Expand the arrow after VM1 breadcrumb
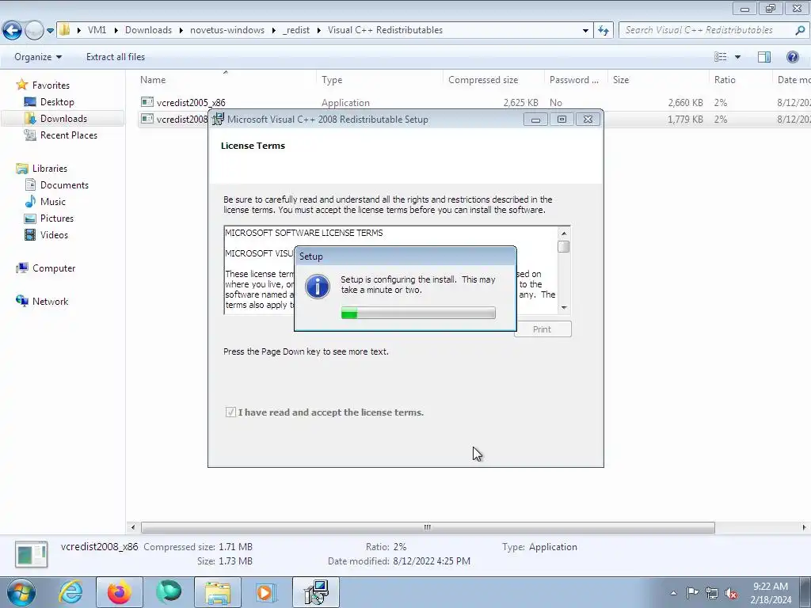Image resolution: width=811 pixels, height=608 pixels. [x=116, y=31]
